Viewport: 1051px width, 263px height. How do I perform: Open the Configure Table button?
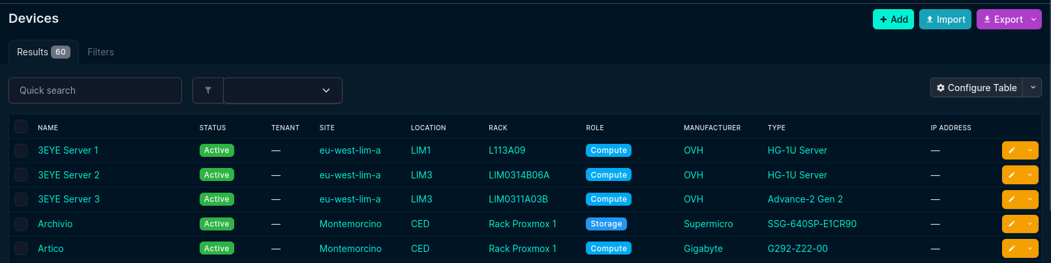(x=976, y=88)
